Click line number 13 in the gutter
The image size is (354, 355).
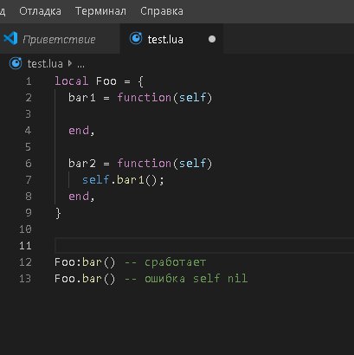coord(25,279)
